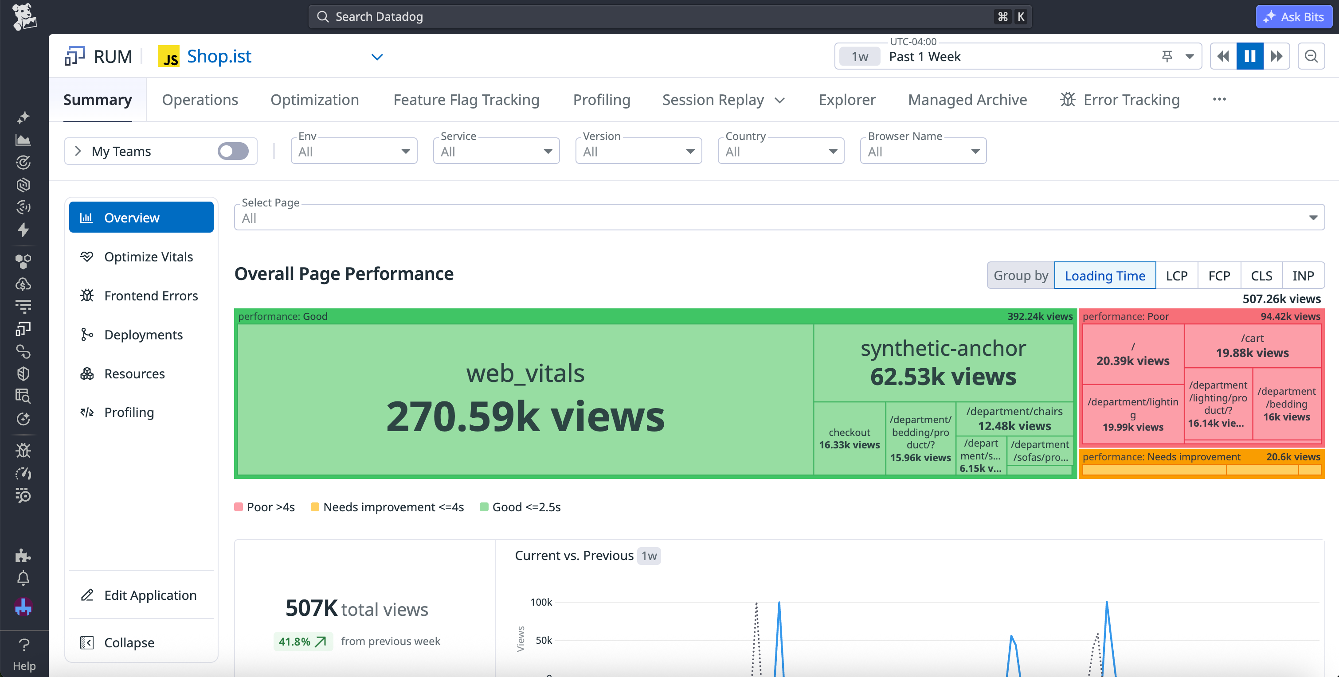Open the Browser Name filter dropdown
Screen dimensions: 1339x677
tap(924, 151)
